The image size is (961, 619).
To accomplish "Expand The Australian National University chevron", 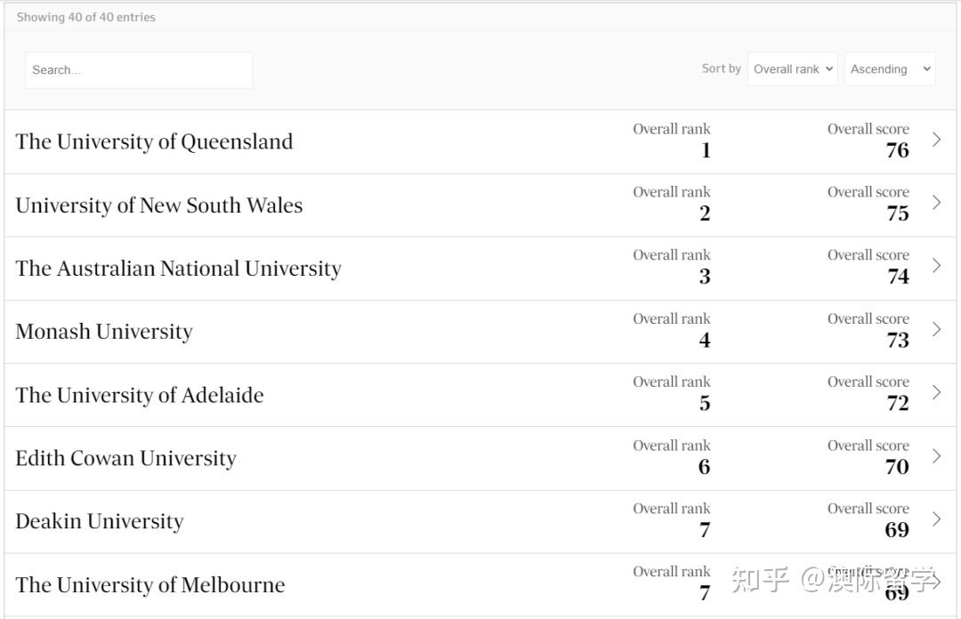I will pos(936,266).
